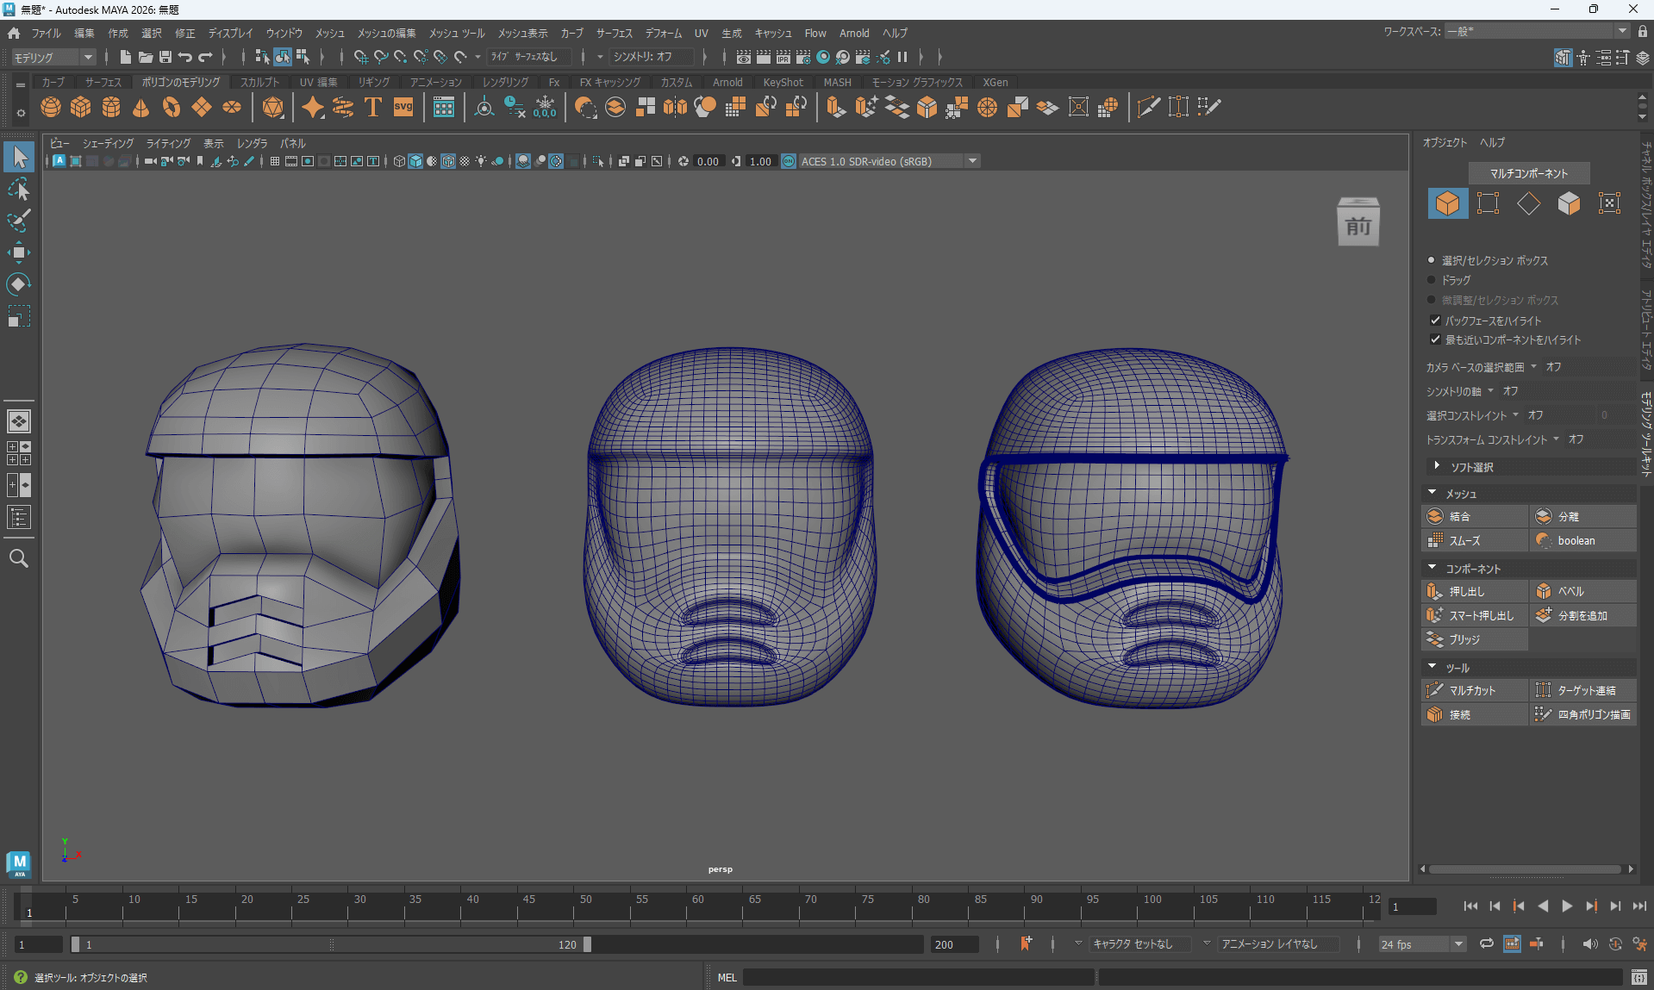Click frame 60 on the timeline
Image resolution: width=1654 pixels, height=990 pixels.
pos(687,906)
